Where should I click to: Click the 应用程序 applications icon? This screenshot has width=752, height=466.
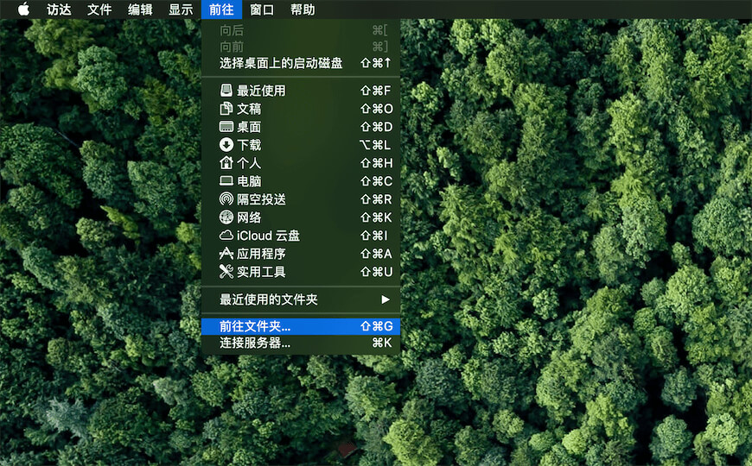[226, 254]
